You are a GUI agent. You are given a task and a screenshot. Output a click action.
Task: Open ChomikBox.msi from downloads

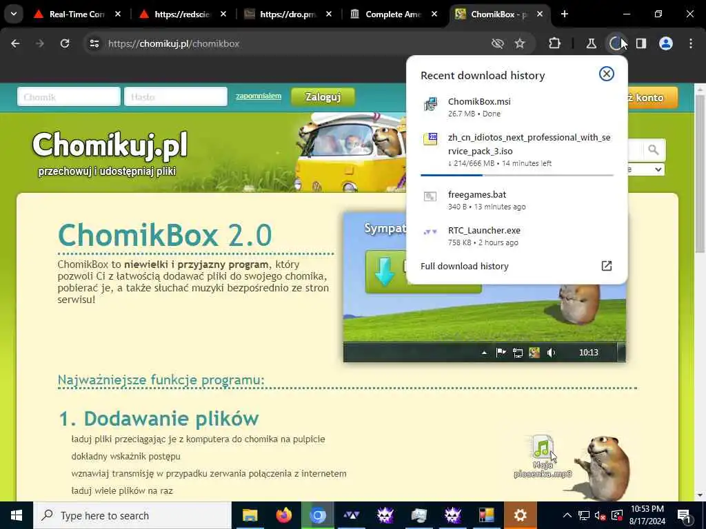[x=517, y=107]
